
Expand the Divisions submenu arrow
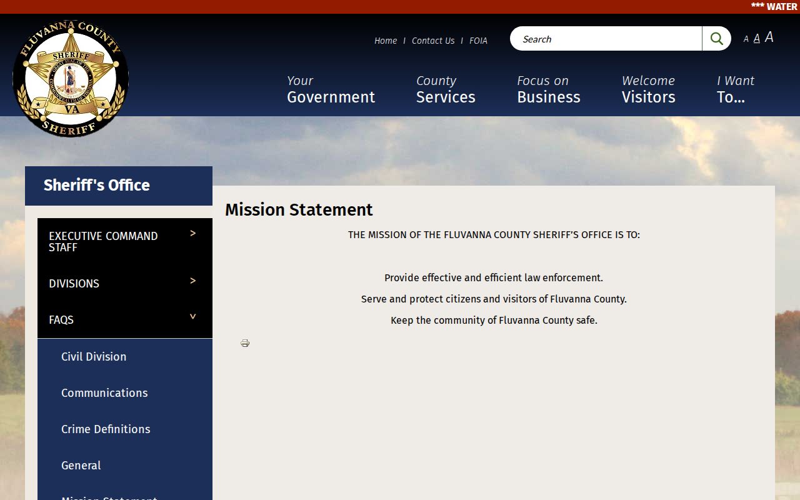193,281
